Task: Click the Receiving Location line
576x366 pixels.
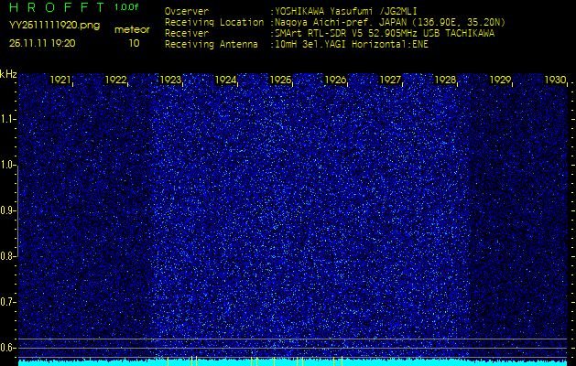Action: (335, 23)
